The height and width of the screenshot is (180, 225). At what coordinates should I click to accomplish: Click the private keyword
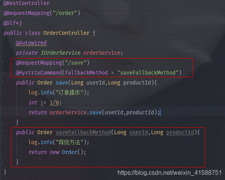point(26,53)
